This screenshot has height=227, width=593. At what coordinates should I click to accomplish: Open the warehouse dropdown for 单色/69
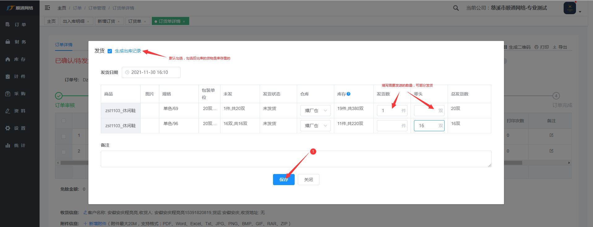tap(315, 111)
